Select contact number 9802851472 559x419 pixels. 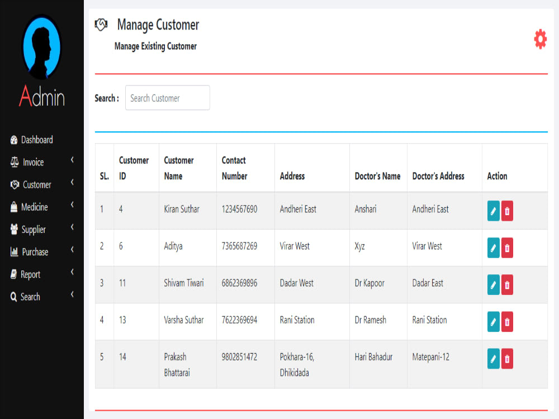click(x=239, y=357)
